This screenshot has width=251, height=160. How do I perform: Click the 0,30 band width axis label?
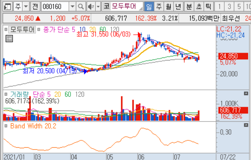pos(226,132)
